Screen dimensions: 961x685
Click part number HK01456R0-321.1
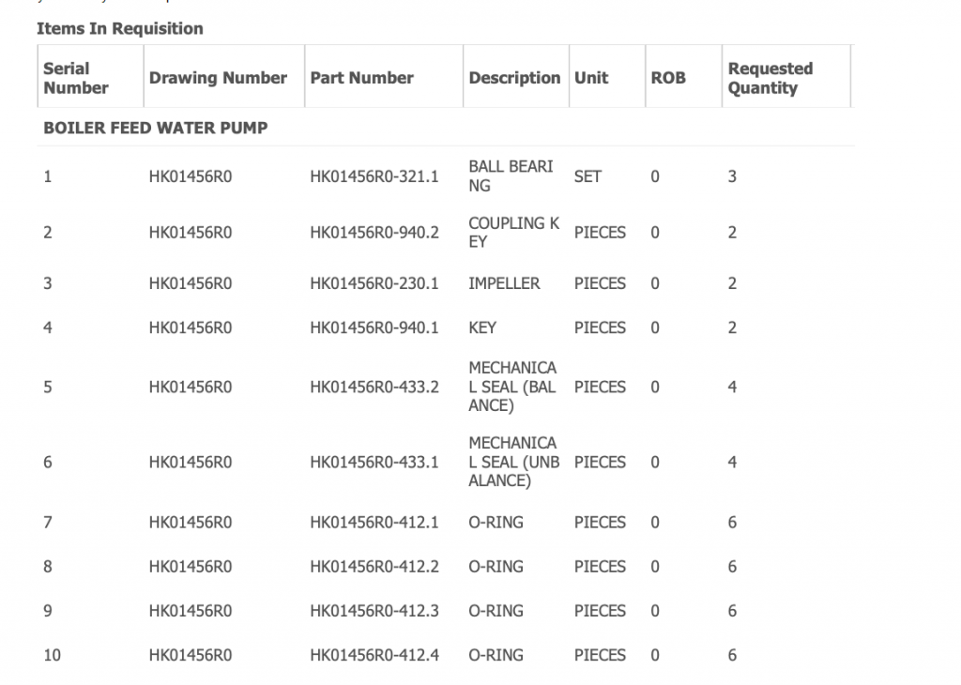[x=374, y=176]
